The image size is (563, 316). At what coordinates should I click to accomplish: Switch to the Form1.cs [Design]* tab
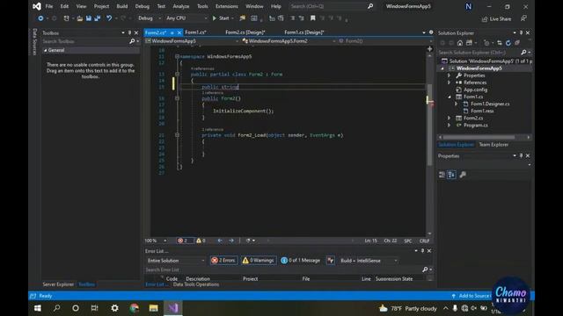coord(304,32)
